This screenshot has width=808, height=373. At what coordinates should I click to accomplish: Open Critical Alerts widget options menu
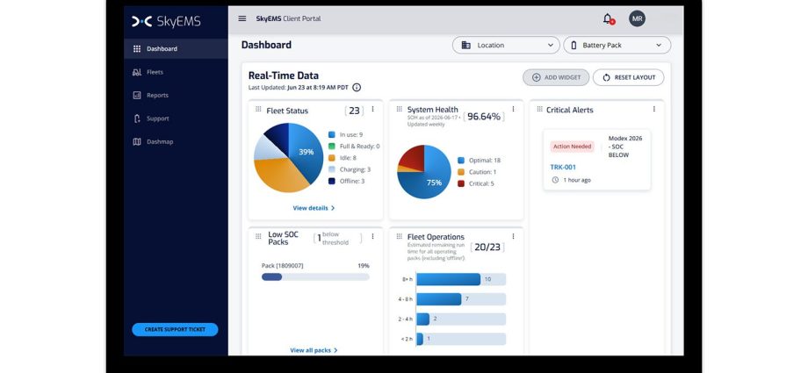pos(654,109)
